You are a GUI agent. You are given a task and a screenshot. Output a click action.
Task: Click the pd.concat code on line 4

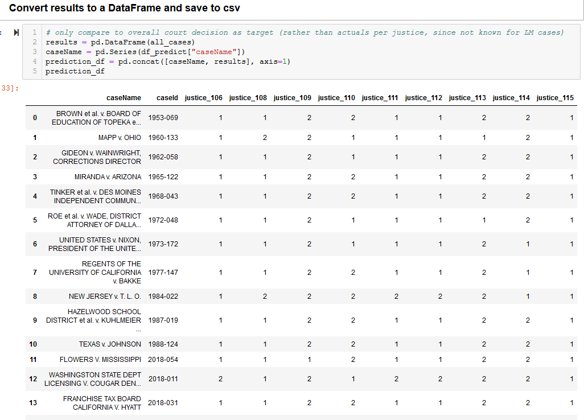coord(167,61)
